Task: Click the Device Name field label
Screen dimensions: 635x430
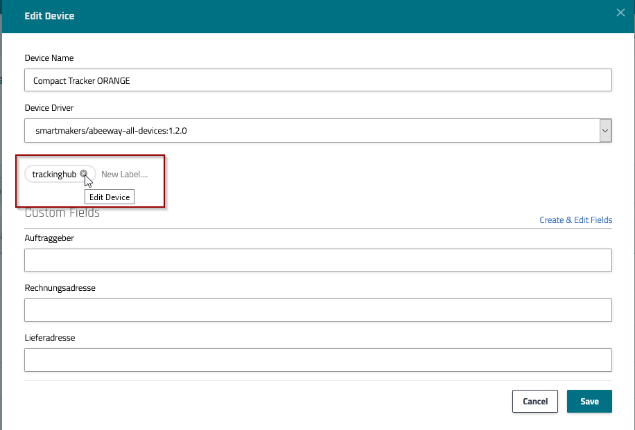Action: point(49,58)
